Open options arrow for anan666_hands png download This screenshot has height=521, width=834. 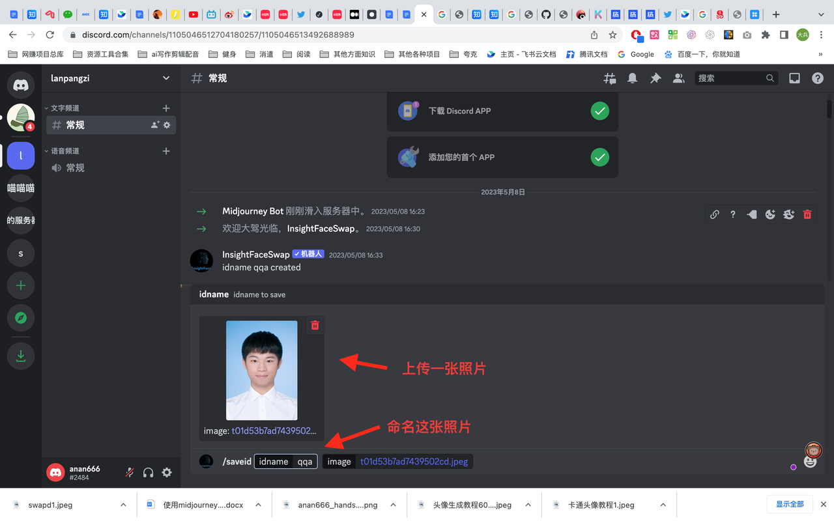[393, 505]
